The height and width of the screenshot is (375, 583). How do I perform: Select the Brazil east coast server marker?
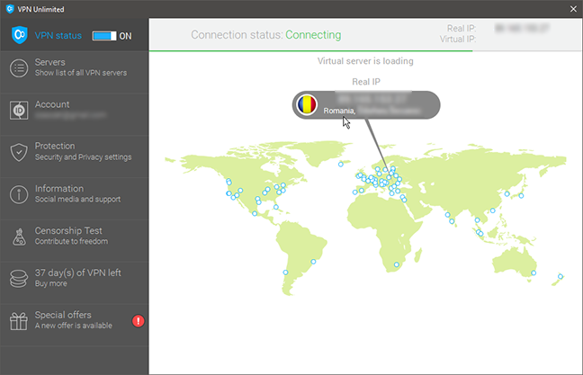[313, 262]
